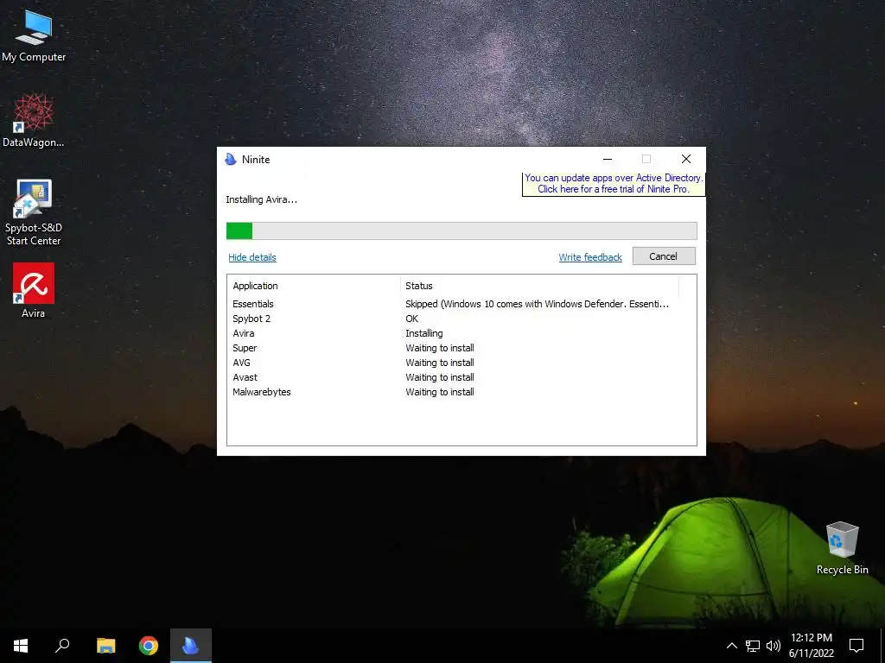Open the volume speaker tray icon
885x663 pixels.
tap(774, 646)
